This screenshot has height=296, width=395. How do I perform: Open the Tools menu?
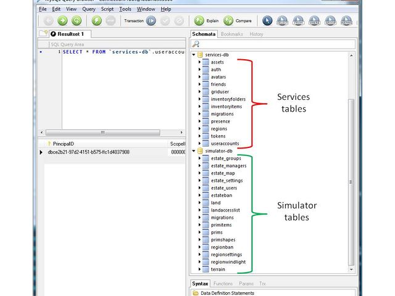[x=125, y=9]
